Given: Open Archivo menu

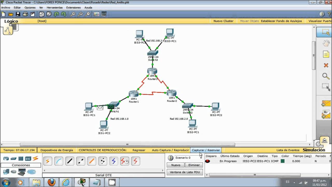Looking at the screenshot, I should (x=6, y=8).
